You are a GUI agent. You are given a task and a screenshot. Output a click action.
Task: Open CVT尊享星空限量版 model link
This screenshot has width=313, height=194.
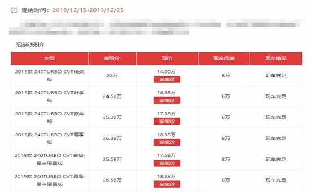pyautogui.click(x=50, y=180)
